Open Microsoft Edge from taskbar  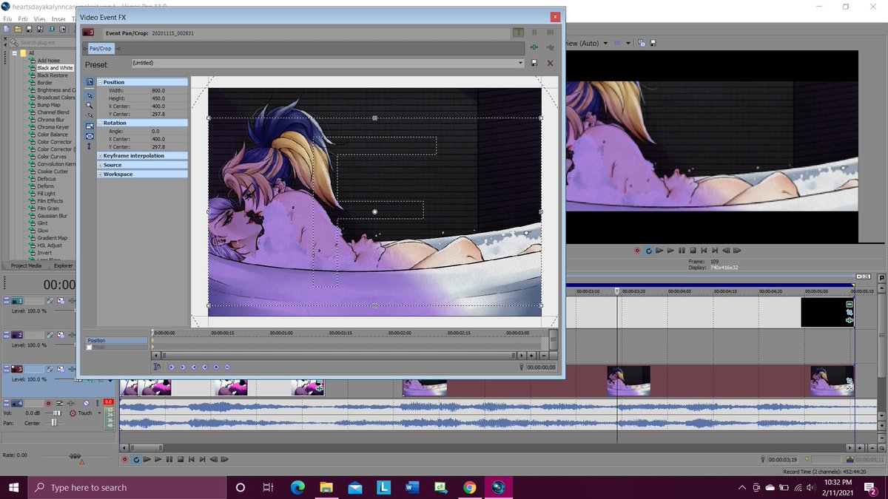pyautogui.click(x=297, y=487)
